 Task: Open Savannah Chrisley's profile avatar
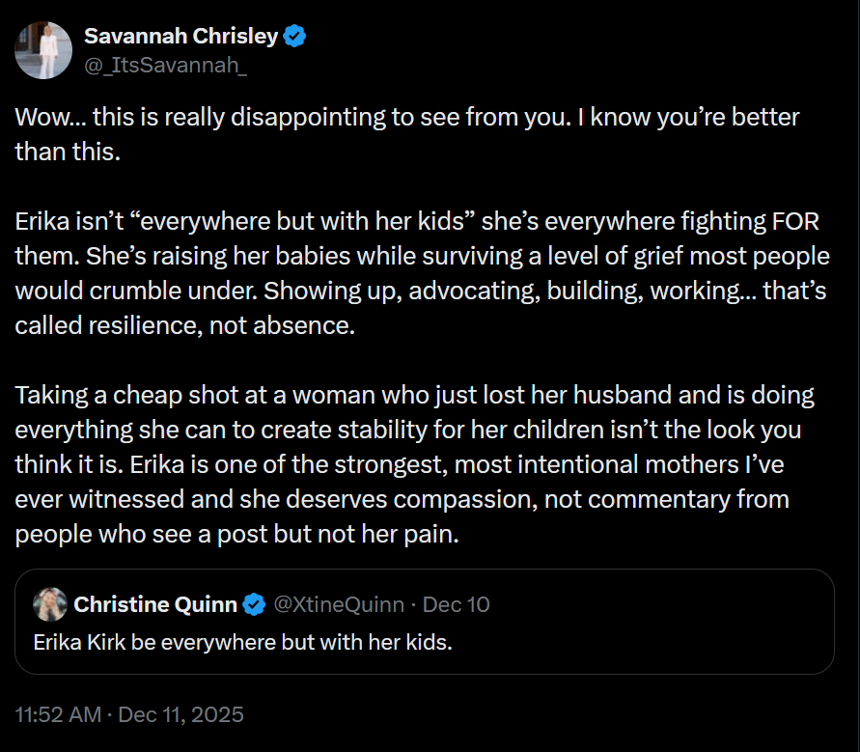point(42,49)
